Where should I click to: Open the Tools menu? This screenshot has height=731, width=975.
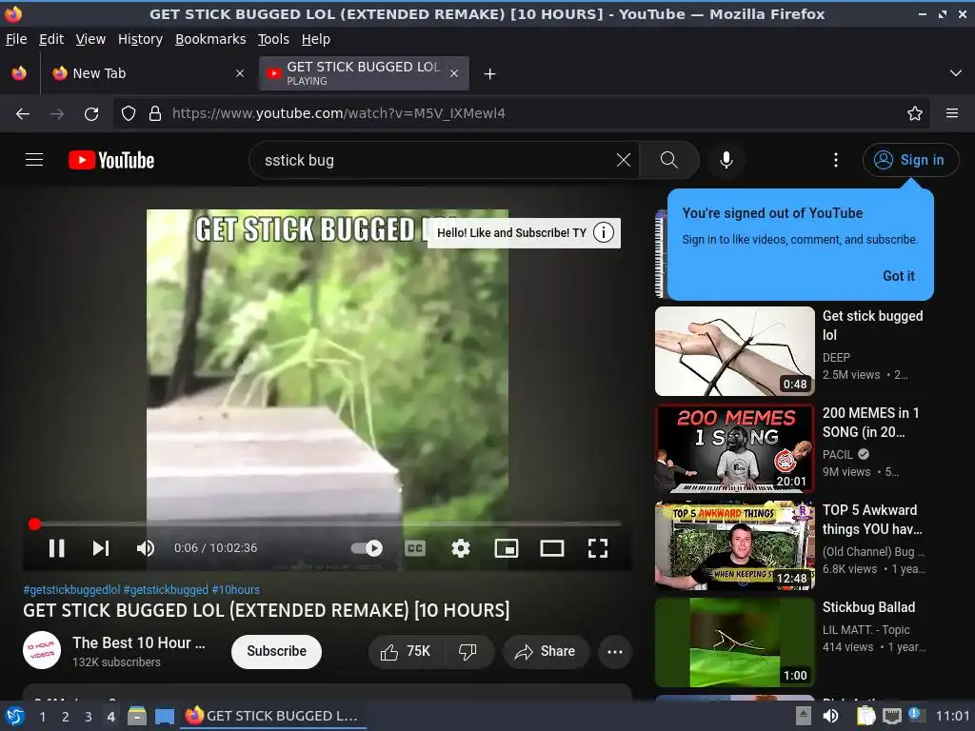(273, 39)
